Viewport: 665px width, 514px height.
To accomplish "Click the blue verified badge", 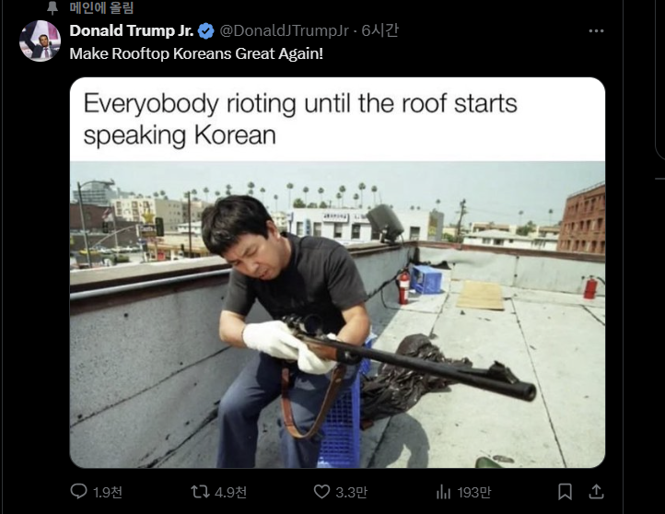I will pos(206,31).
